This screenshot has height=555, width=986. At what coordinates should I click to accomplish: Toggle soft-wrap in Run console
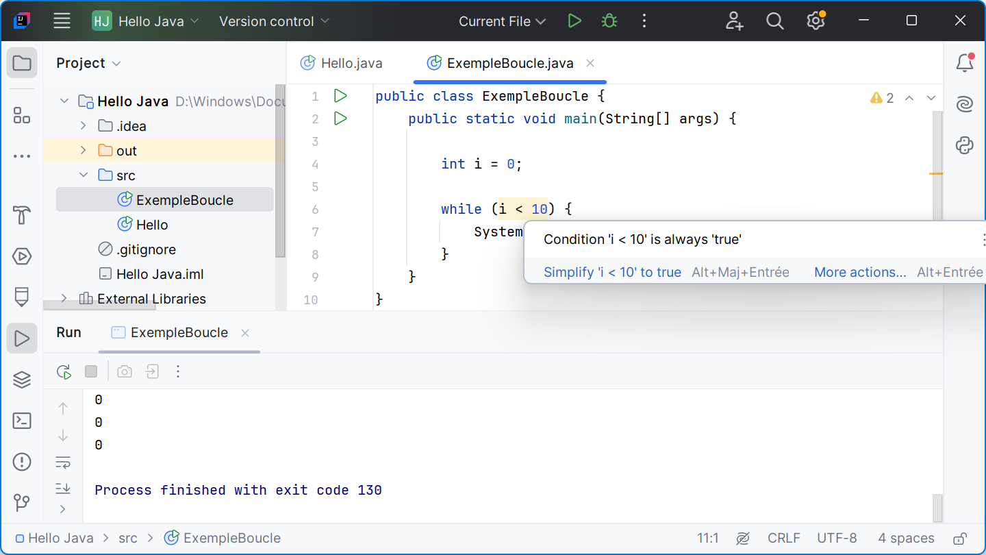pos(63,463)
